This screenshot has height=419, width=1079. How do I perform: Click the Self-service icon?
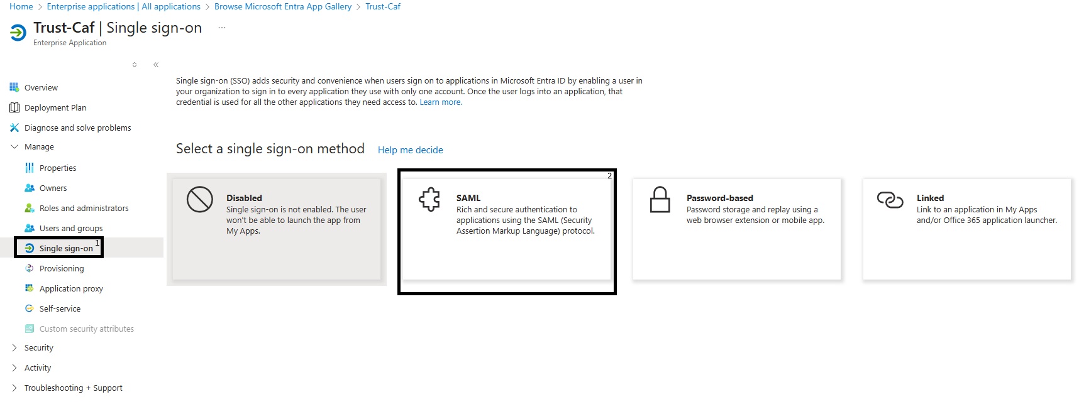[x=30, y=308]
